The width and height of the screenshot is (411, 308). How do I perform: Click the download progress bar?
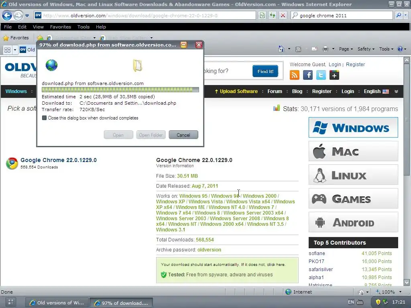pos(120,89)
